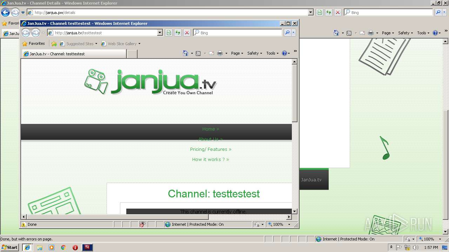Click background window address bar
This screenshot has height=252, width=449.
[168, 12]
